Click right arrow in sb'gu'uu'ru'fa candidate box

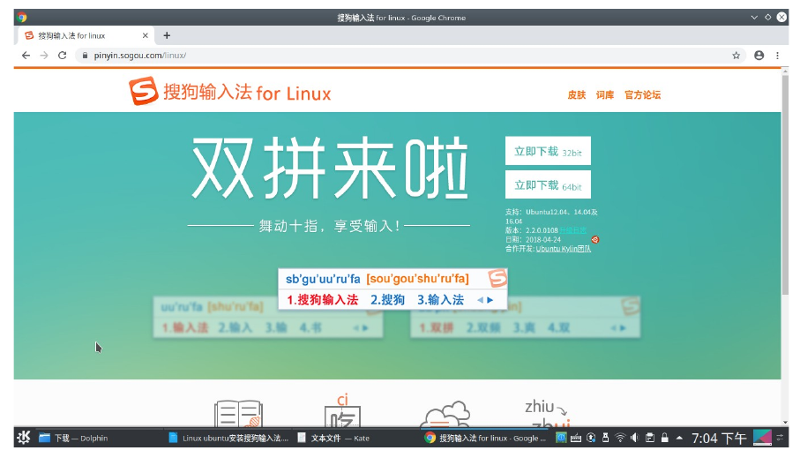(x=490, y=300)
